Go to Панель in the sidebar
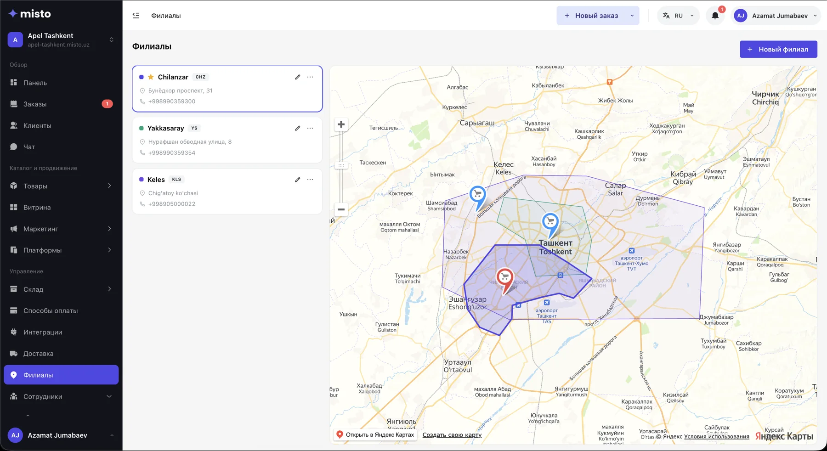 pos(61,83)
